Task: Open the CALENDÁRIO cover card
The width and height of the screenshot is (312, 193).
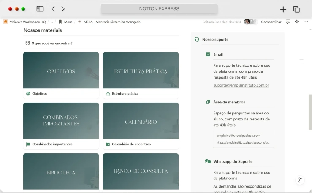Action: [x=141, y=121]
